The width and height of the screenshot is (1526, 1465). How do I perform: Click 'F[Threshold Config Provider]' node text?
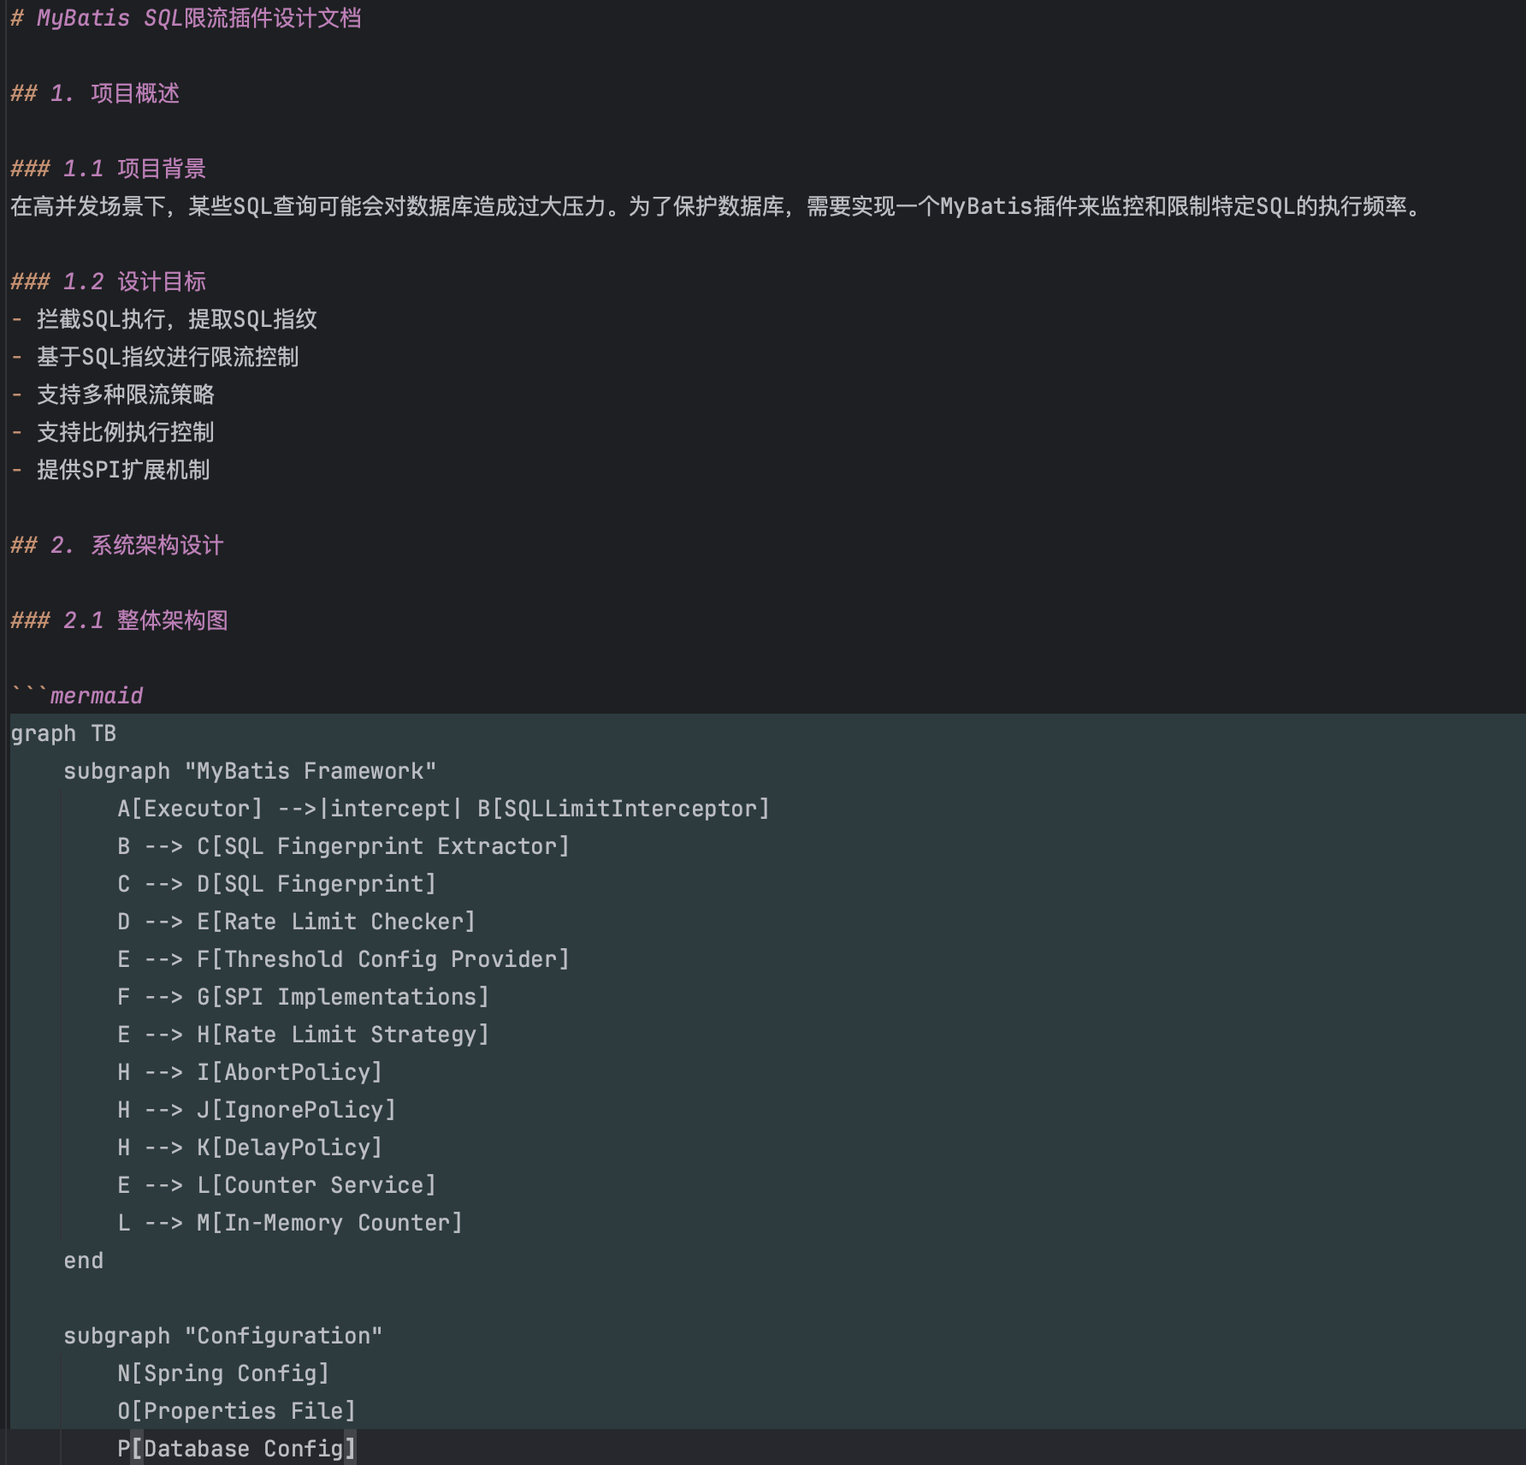coord(382,959)
